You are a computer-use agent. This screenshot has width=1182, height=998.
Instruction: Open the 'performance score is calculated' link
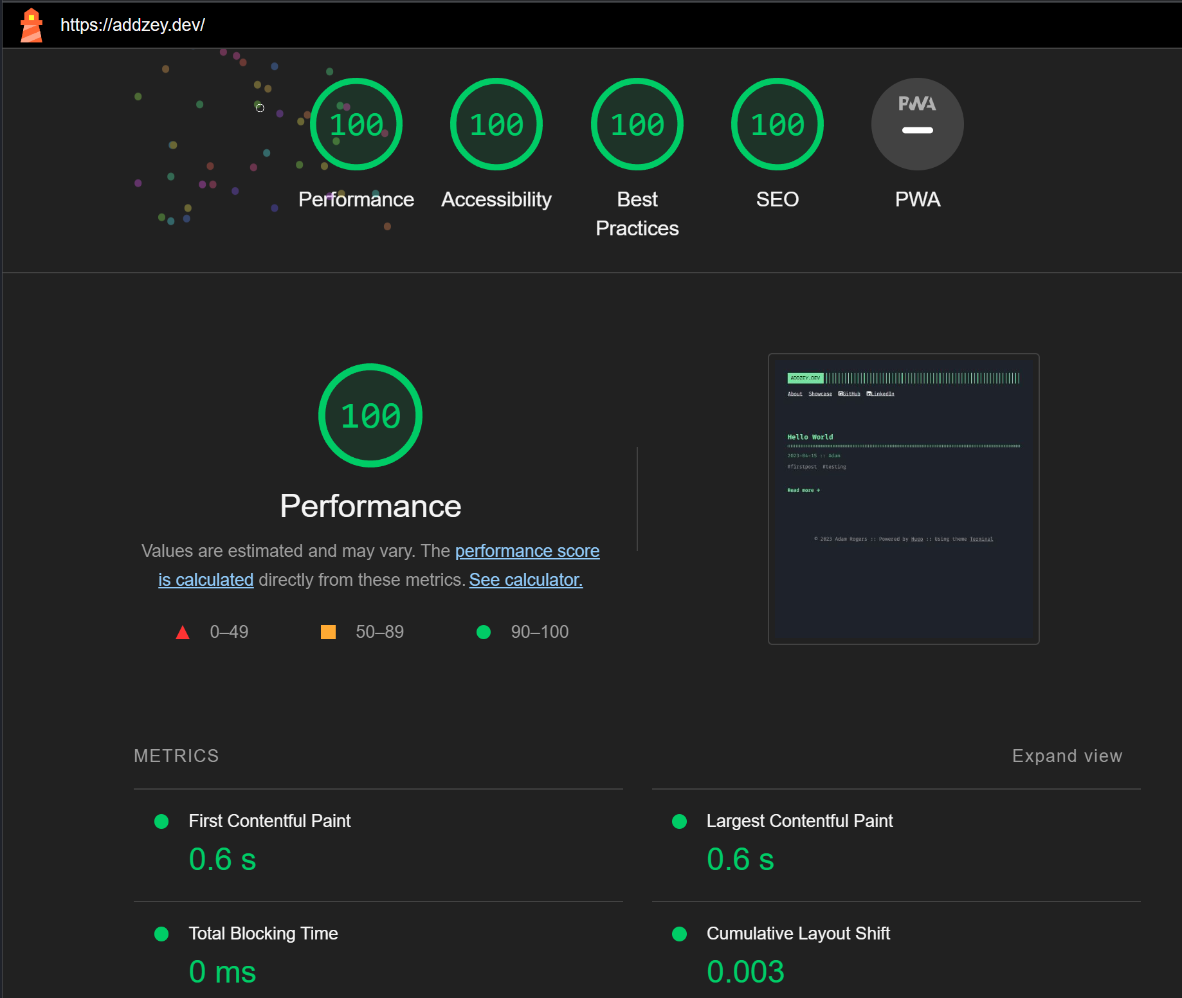click(x=527, y=551)
